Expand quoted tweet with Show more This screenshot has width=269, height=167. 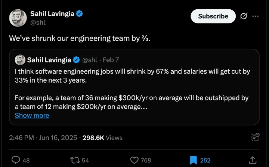32,115
